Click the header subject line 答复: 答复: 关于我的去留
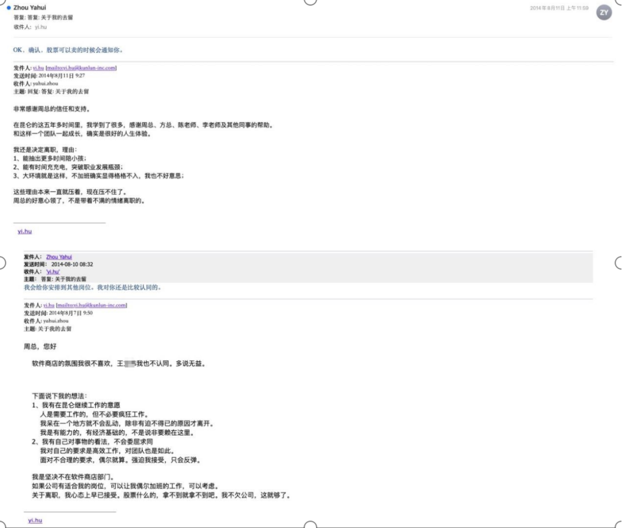The width and height of the screenshot is (622, 528). click(43, 17)
